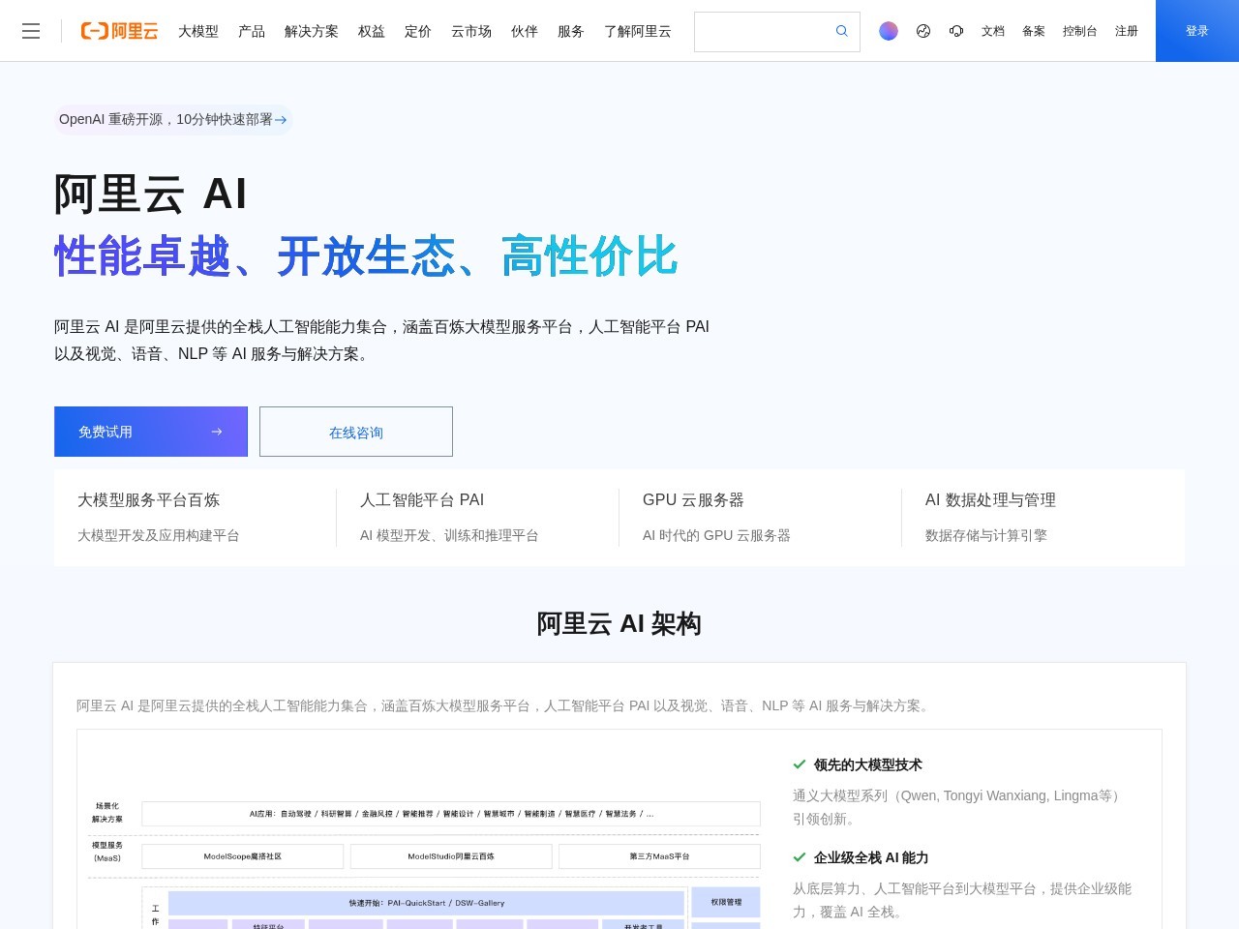Click the 领先的大模型技术 title
This screenshot has width=1239, height=929.
[x=868, y=764]
